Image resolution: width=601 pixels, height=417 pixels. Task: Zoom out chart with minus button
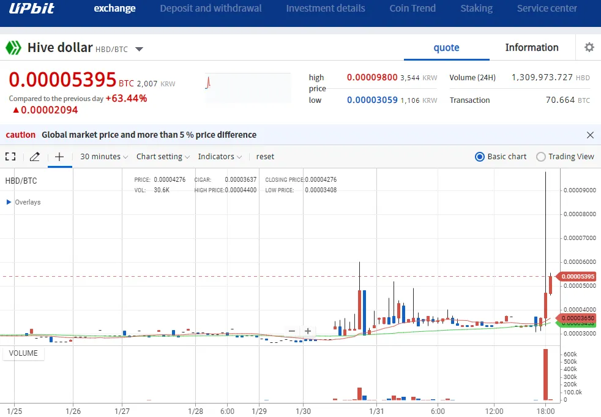pos(292,331)
